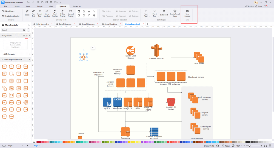Pick the spiral drawing shape

(x=94, y=15)
